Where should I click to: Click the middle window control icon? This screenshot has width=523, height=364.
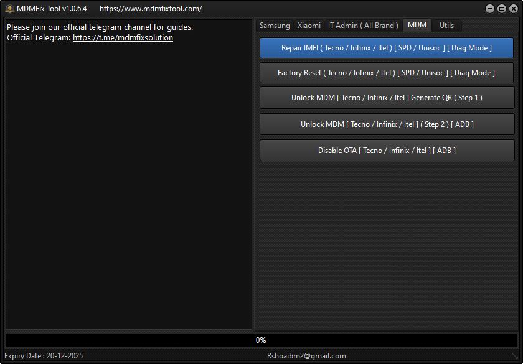click(502, 9)
